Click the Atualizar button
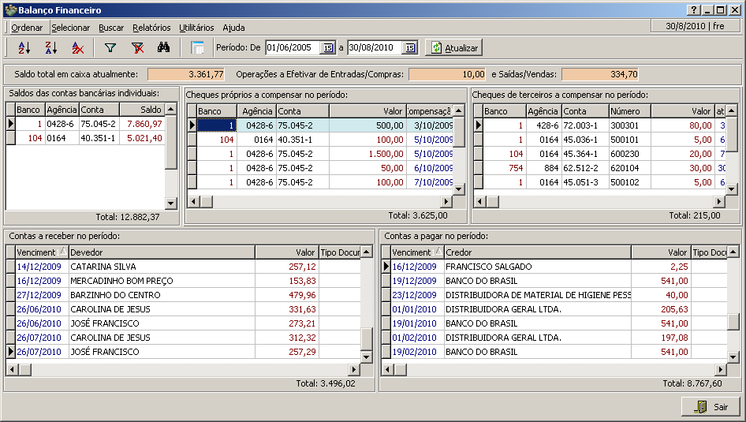 click(x=454, y=48)
